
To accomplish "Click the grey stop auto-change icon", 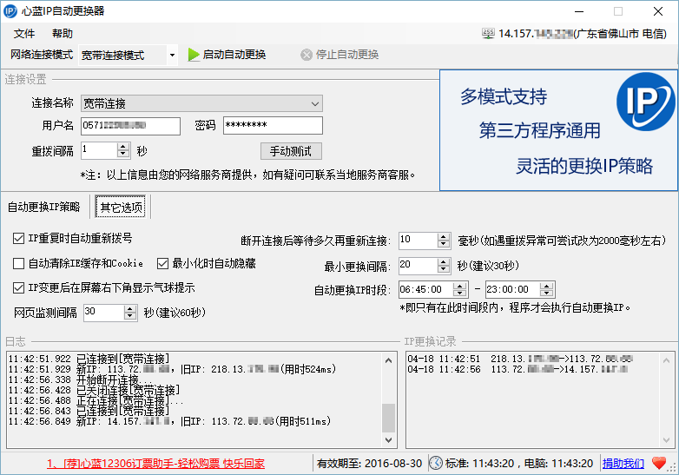I will click(x=307, y=55).
